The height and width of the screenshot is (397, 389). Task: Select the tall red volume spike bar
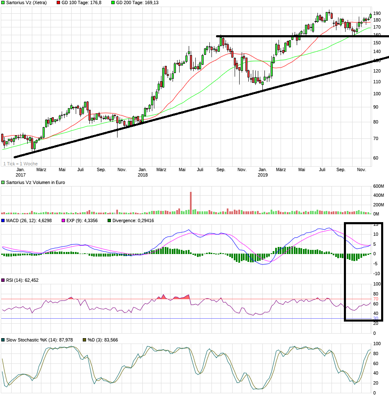click(x=191, y=202)
